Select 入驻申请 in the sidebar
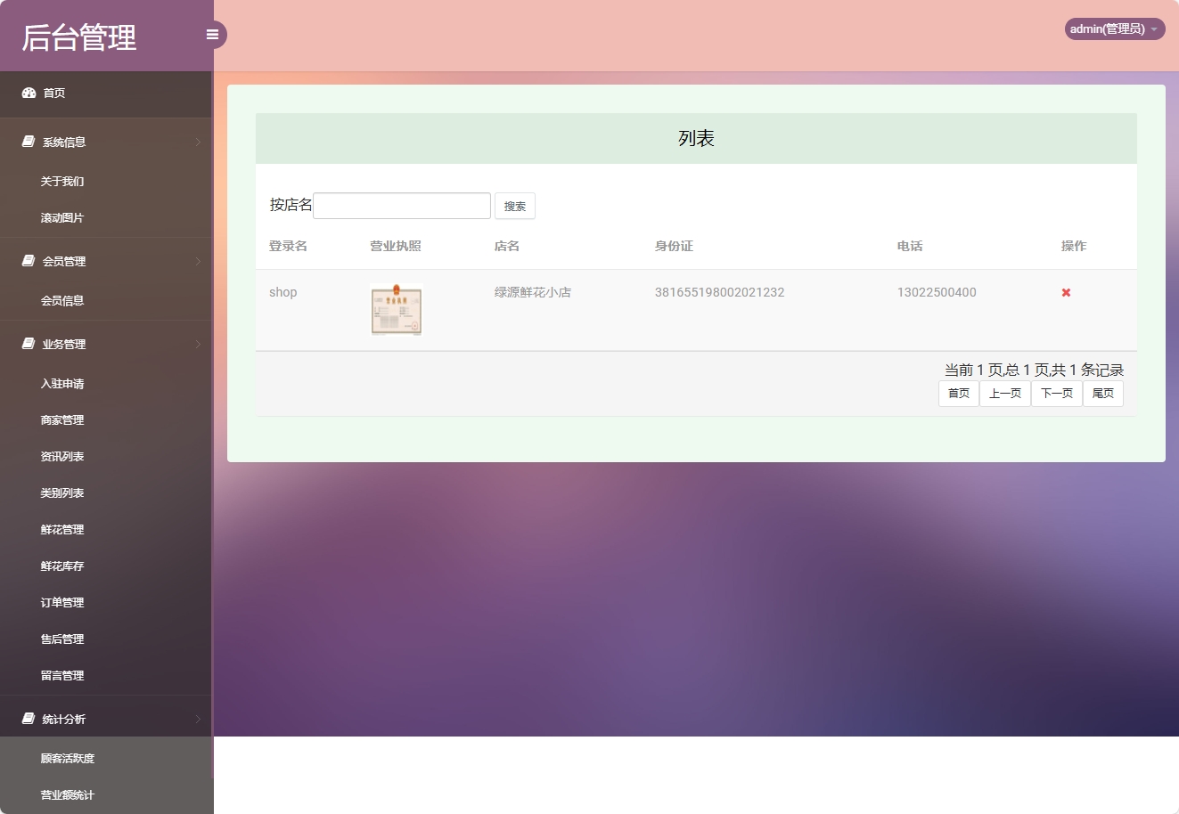The height and width of the screenshot is (814, 1179). (x=61, y=383)
